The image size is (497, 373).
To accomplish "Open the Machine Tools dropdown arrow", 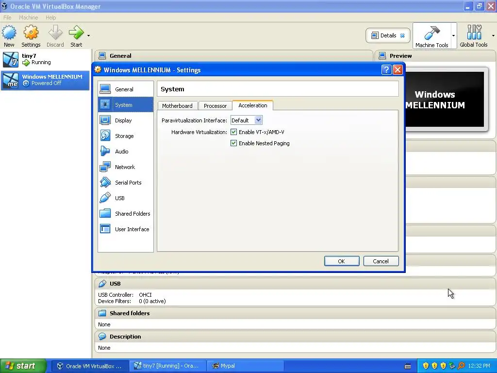I will pos(454,35).
